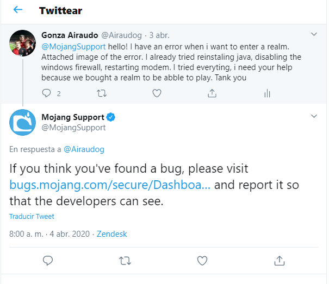
Task: Retweet Gonza Airaudo's tweet
Action: (x=102, y=93)
